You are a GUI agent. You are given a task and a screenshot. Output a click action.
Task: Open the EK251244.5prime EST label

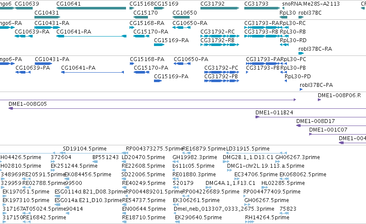(x=74, y=166)
